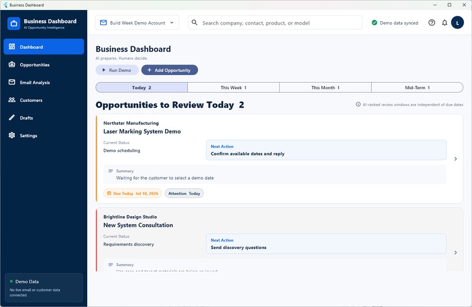Click the Demo data synced label
The width and height of the screenshot is (472, 307).
pos(399,23)
